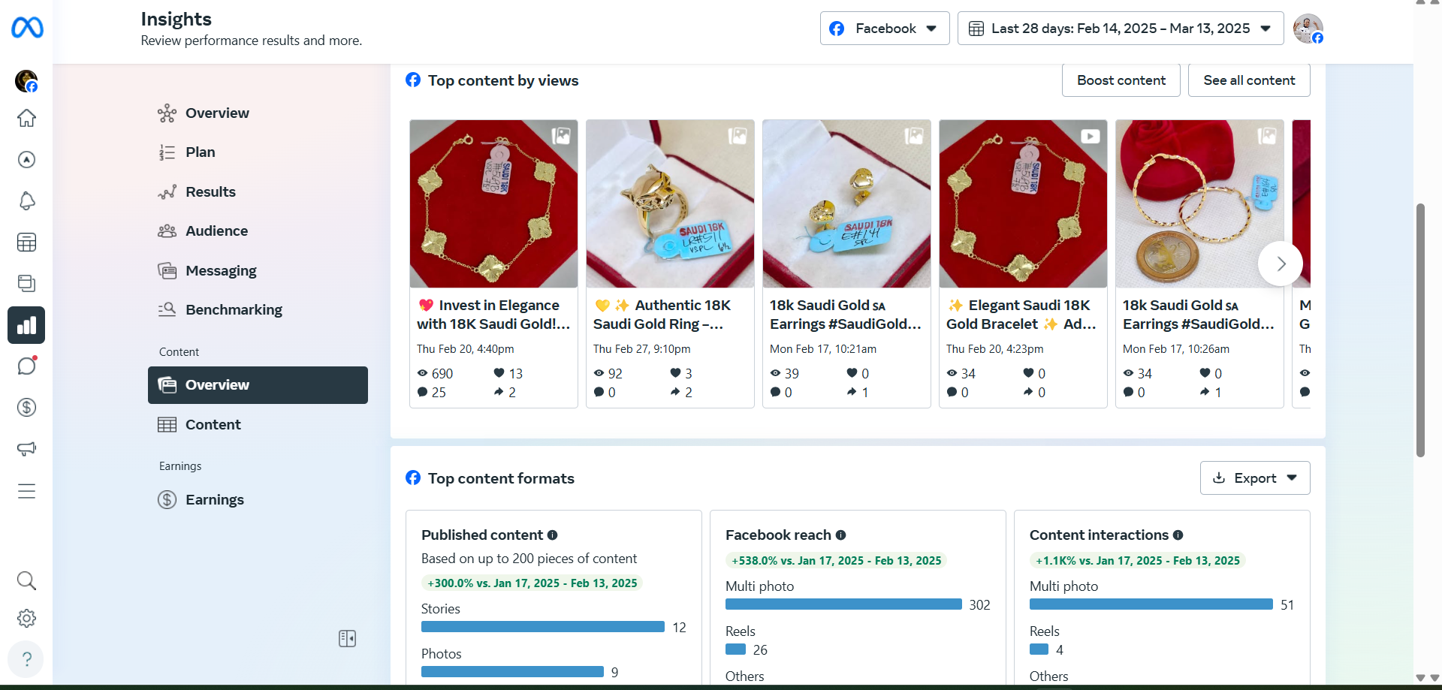Click the Search magnifier icon in rail
This screenshot has height=690, width=1442.
pyautogui.click(x=26, y=580)
